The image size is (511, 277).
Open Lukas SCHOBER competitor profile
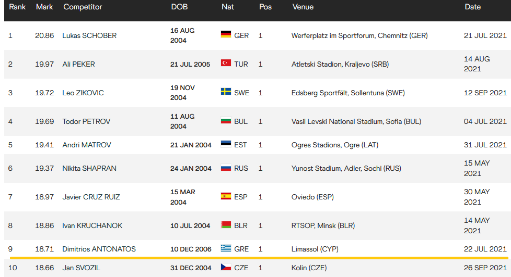[x=89, y=35]
